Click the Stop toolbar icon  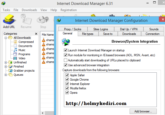tap(43, 20)
